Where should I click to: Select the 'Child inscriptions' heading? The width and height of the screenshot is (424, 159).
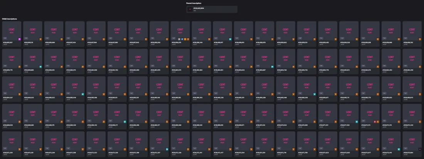(x=10, y=19)
